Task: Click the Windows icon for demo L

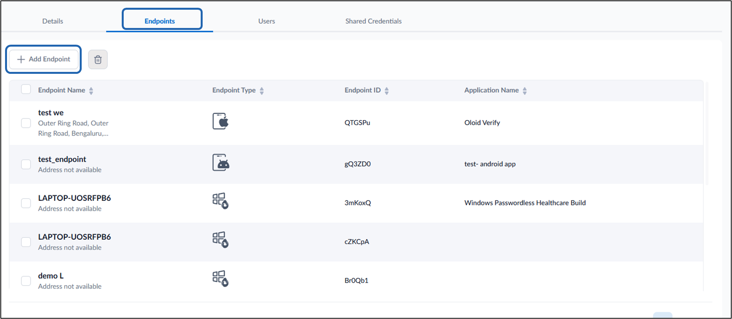Action: click(220, 279)
